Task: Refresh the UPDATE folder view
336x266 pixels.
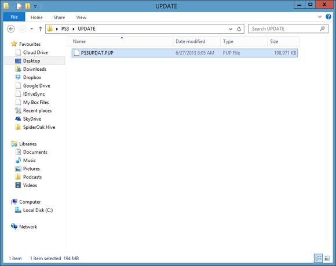Action: [239, 29]
